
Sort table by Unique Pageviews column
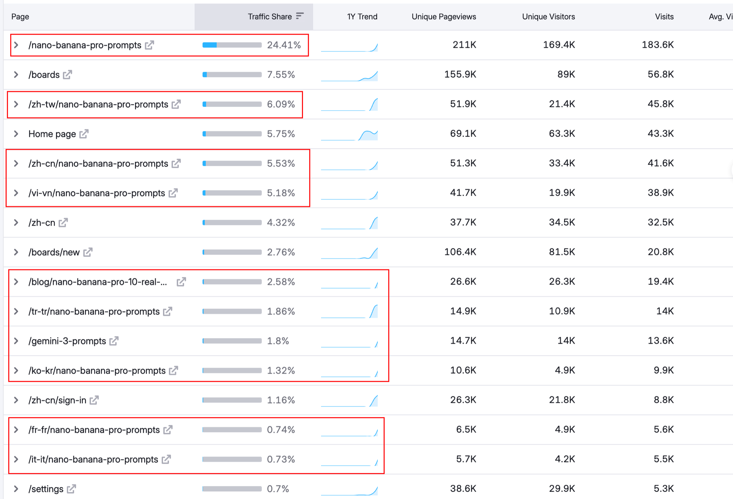point(443,17)
